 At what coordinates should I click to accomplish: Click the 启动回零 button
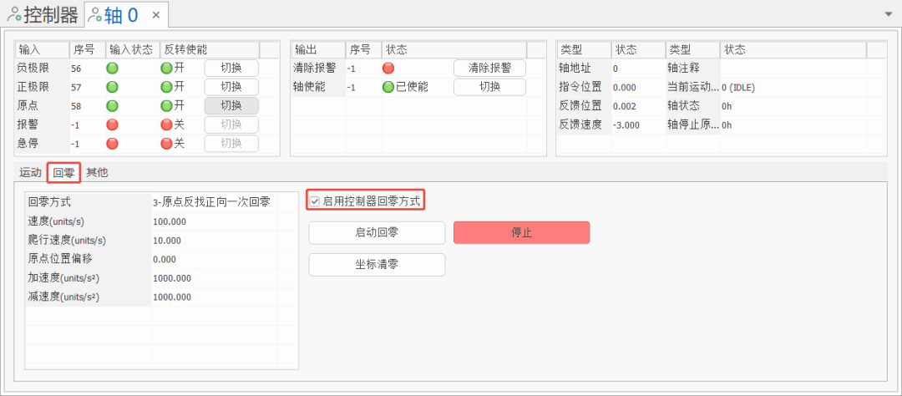pos(377,233)
